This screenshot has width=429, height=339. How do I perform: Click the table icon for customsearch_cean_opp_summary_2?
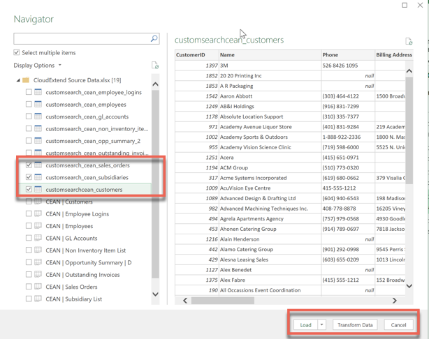pos(38,141)
